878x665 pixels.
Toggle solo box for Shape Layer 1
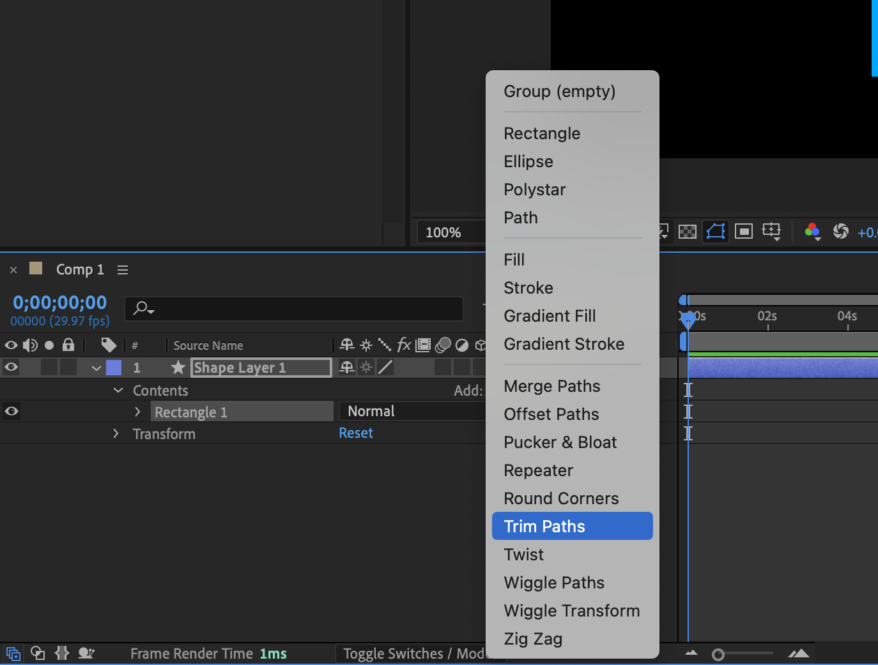coord(49,367)
